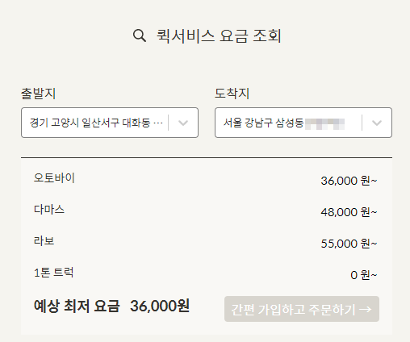Click the 48,000 원~ price for 다마스
The image size is (410, 342).
click(349, 212)
